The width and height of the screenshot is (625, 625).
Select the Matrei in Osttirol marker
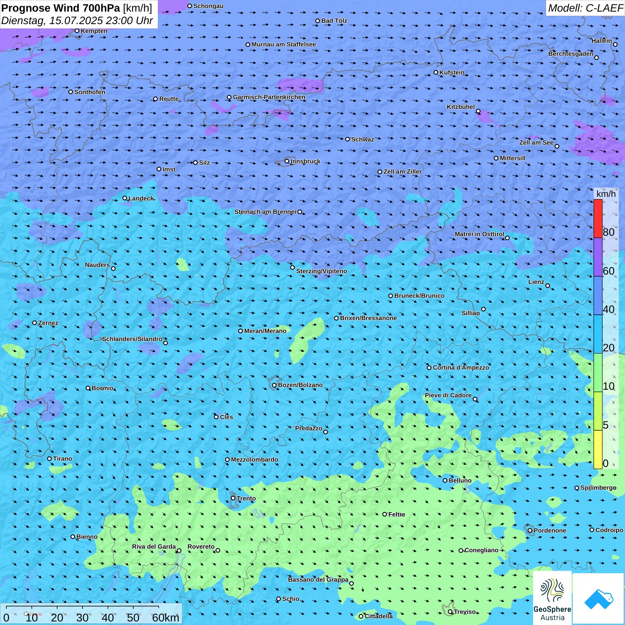coord(507,238)
